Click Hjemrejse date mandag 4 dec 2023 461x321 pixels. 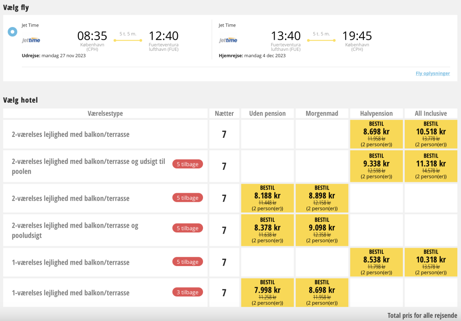[x=252, y=55]
